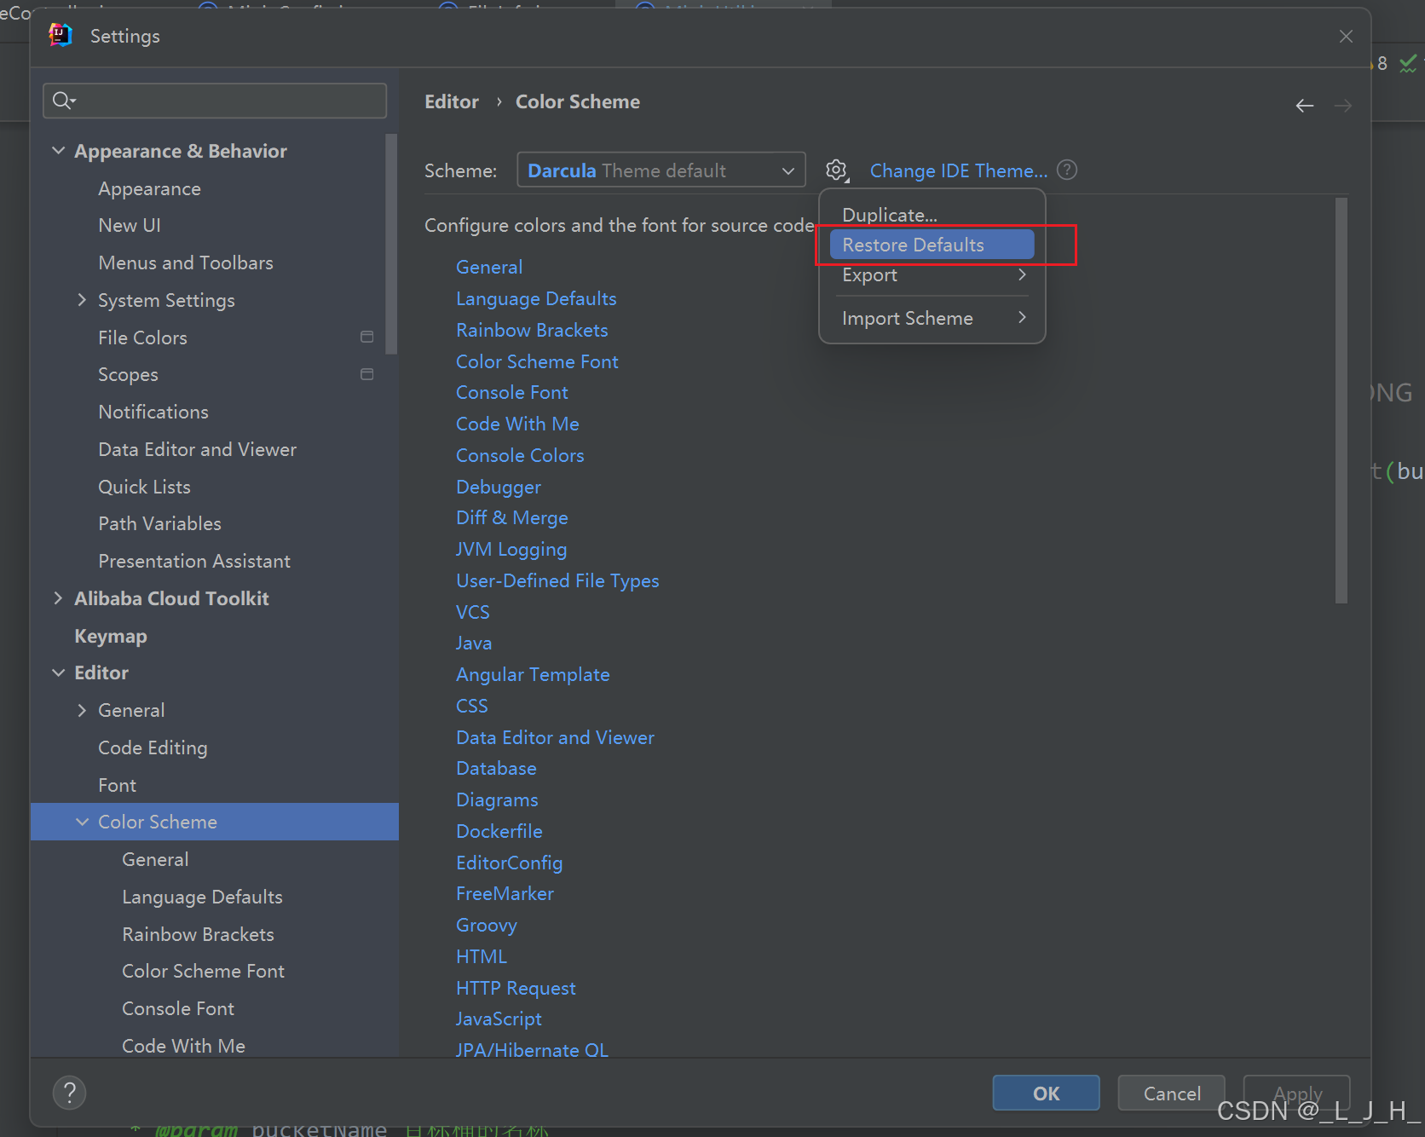Click the IntelliJ logo in title bar
The height and width of the screenshot is (1137, 1425).
(61, 35)
